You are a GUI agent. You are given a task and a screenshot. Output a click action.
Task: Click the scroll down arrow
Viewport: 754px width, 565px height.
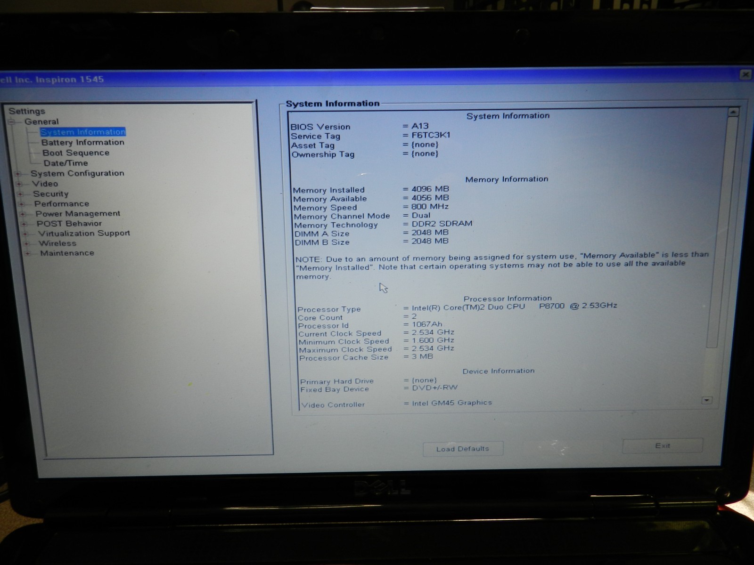click(706, 400)
